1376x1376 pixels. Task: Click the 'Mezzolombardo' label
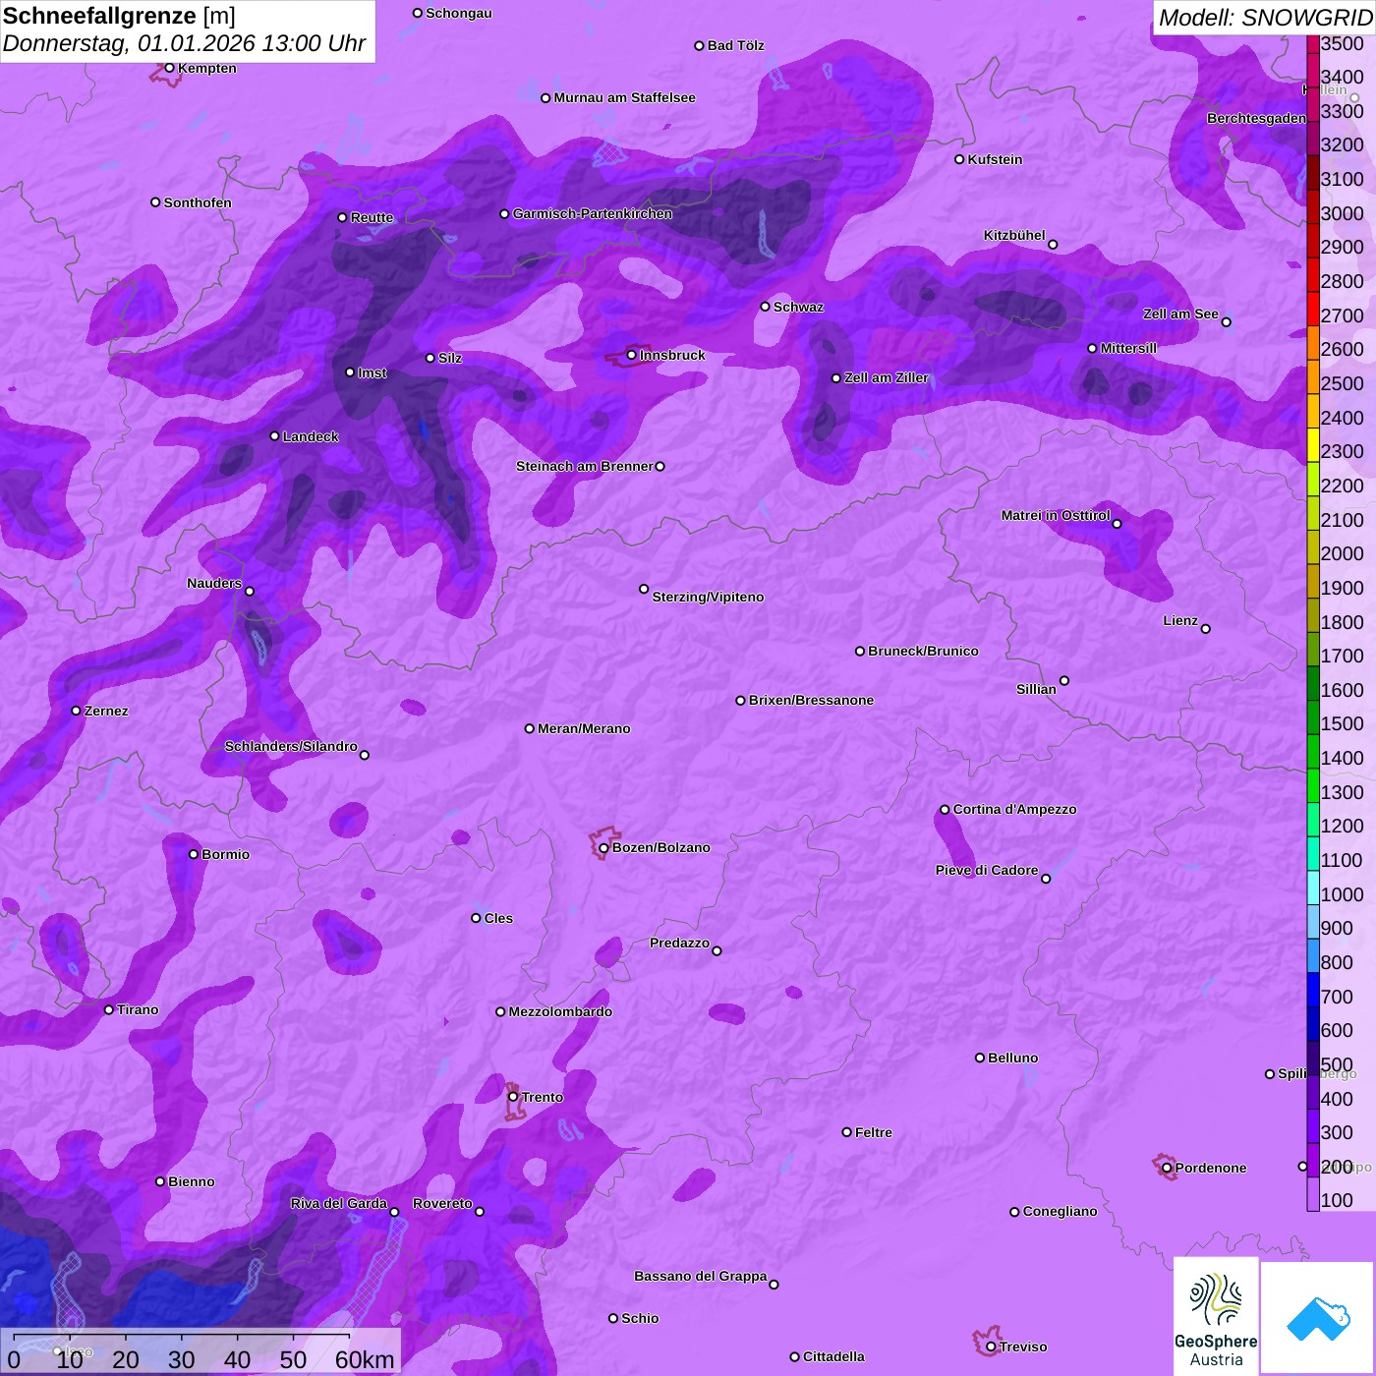[560, 1011]
